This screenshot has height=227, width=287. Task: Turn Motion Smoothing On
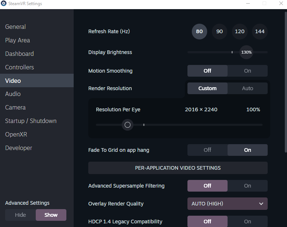(x=248, y=71)
